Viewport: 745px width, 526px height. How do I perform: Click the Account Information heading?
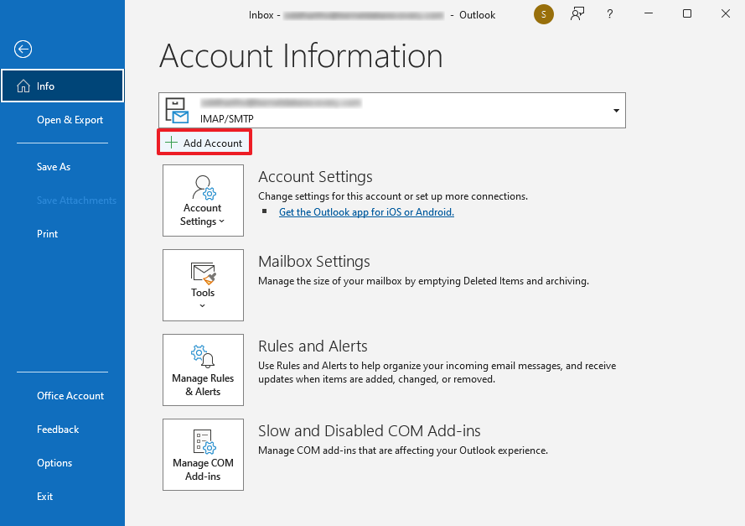click(x=301, y=56)
